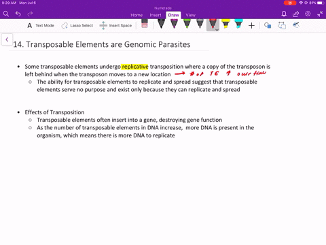Choose Lasso Select

click(x=77, y=26)
